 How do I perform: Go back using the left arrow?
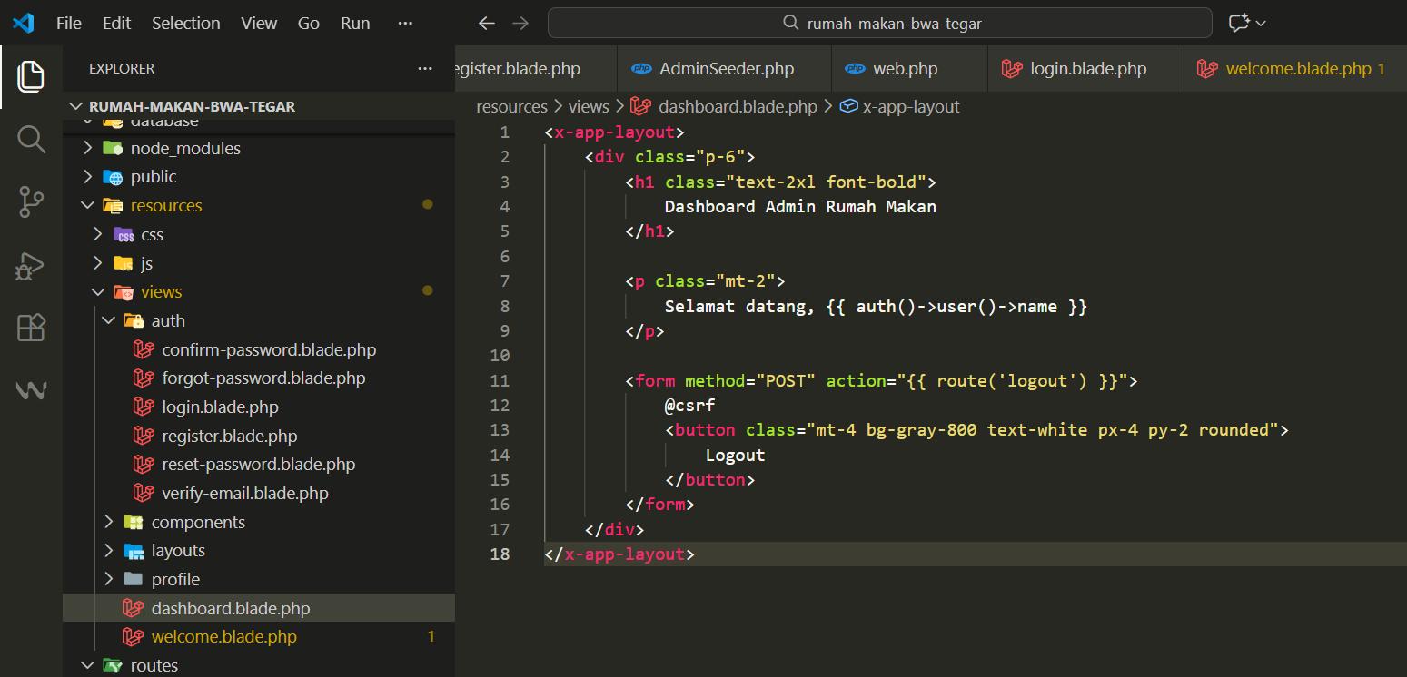point(487,24)
